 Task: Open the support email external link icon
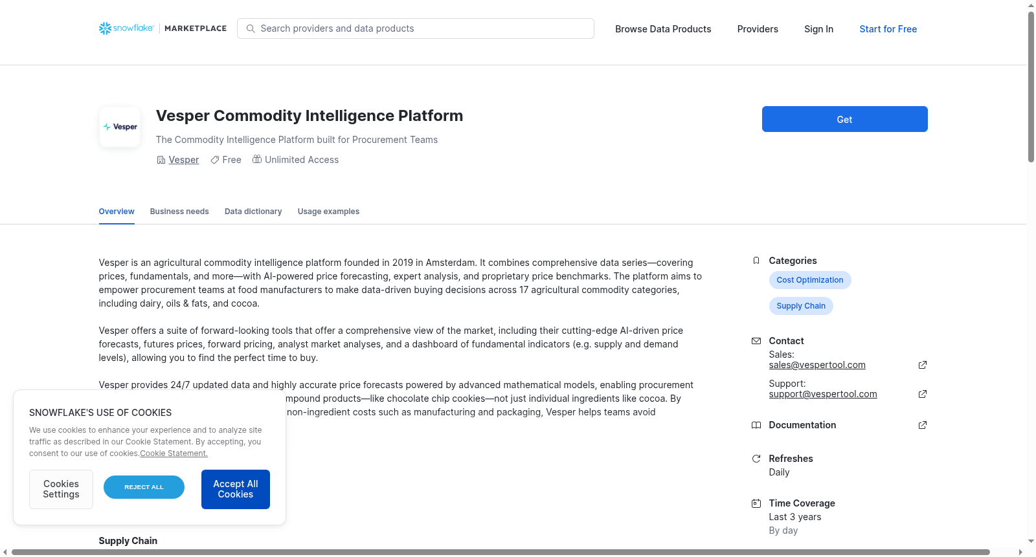click(923, 394)
